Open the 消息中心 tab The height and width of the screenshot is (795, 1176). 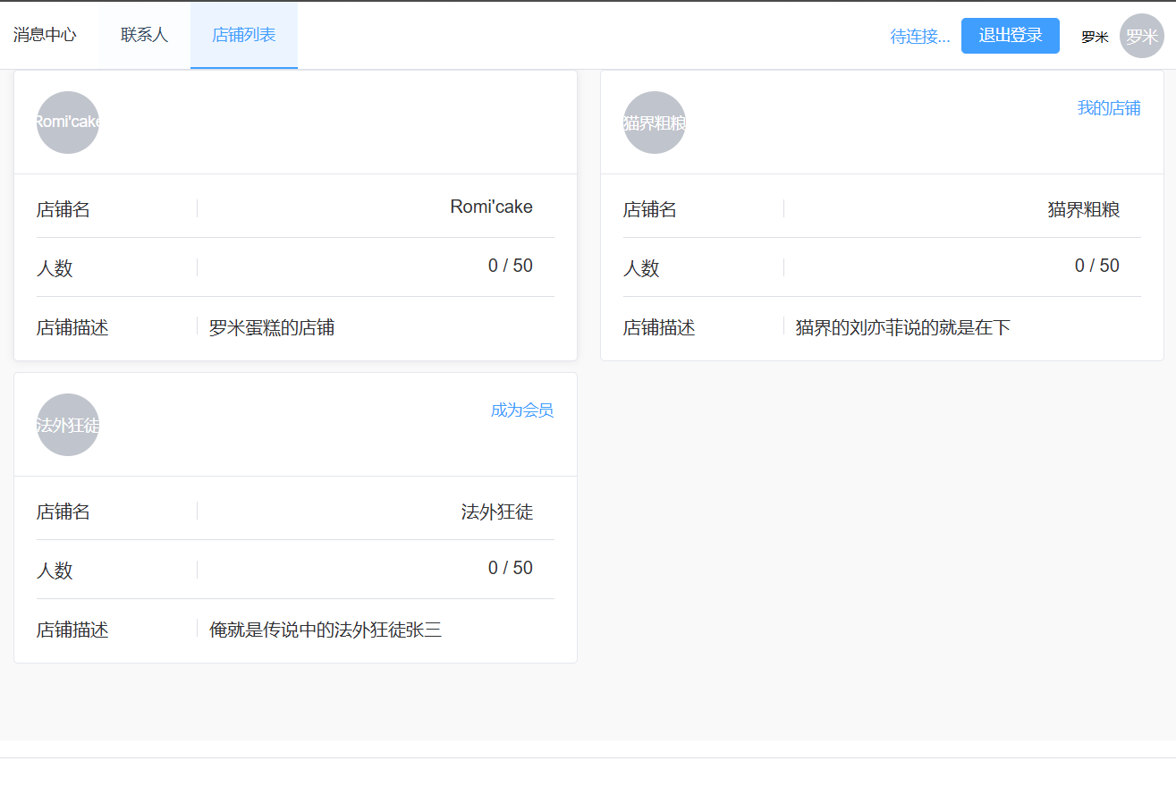coord(45,35)
